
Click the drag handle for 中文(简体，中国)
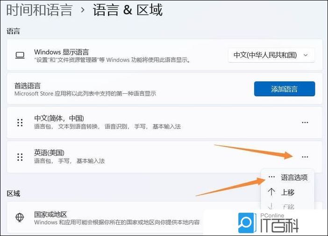[x=20, y=123]
